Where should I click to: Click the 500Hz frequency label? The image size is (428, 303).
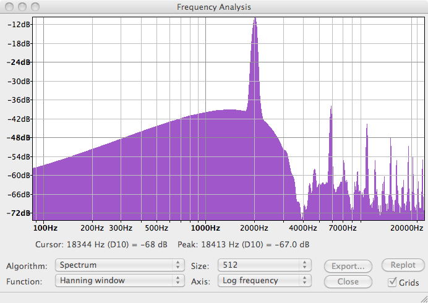pos(156,228)
